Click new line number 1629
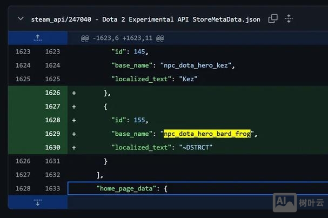The image size is (328, 218). (x=52, y=134)
